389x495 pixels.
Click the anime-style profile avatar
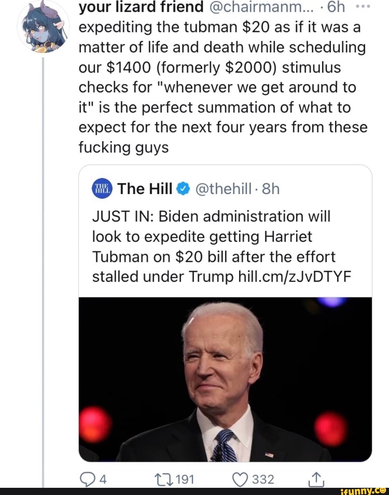pos(43,27)
